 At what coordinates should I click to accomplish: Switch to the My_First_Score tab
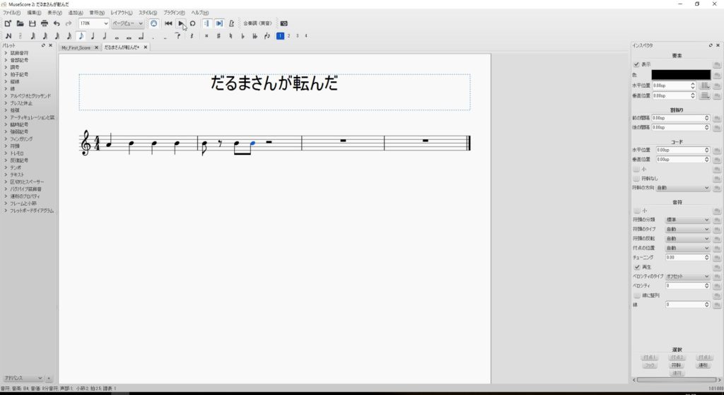coord(76,47)
